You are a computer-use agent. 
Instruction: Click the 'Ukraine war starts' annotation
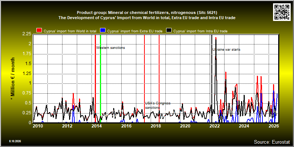226,50
